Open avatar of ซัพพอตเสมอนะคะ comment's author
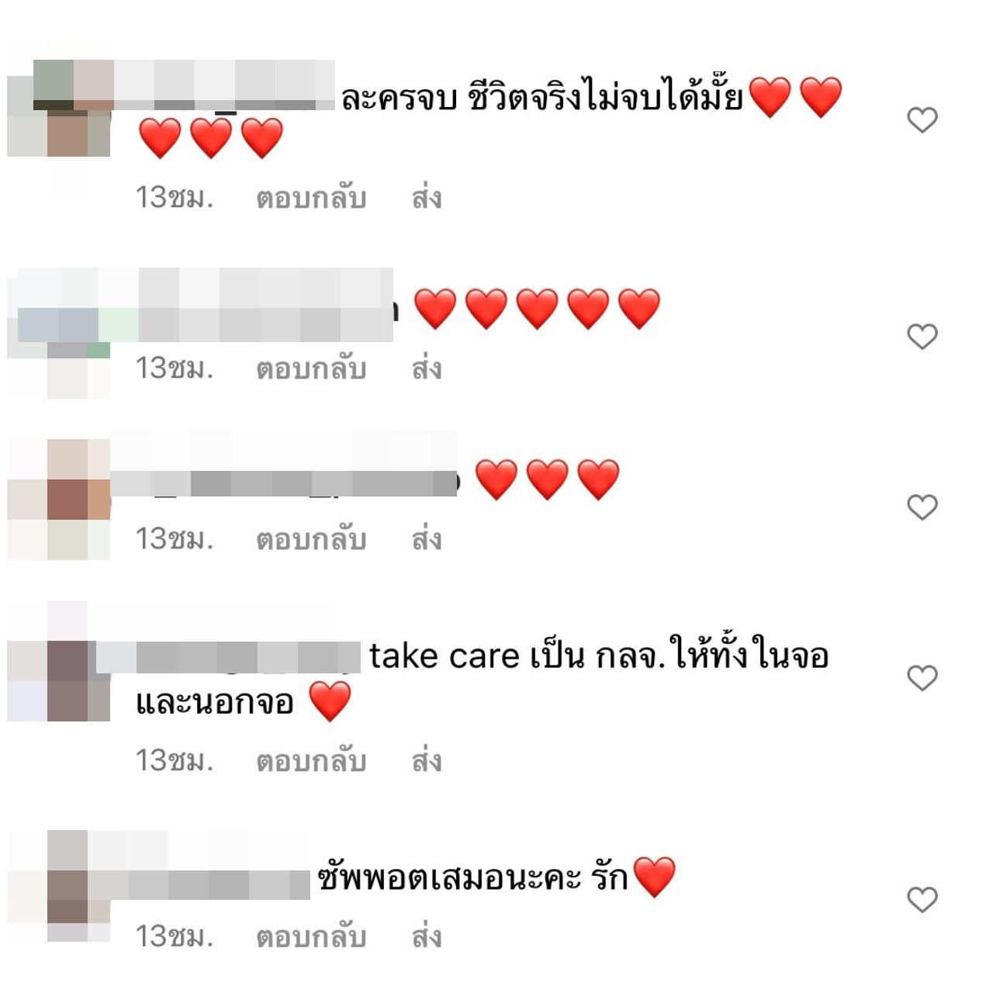 [x=59, y=886]
